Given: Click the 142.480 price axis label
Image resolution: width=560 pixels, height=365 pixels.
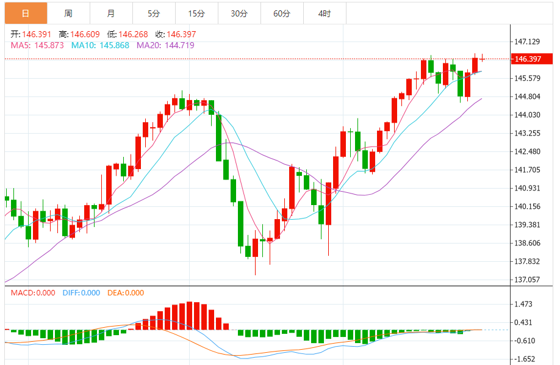Looking at the screenshot, I should [x=527, y=151].
